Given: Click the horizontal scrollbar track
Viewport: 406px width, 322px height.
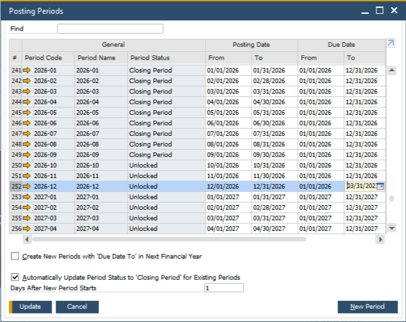Looking at the screenshot, I should [x=170, y=240].
